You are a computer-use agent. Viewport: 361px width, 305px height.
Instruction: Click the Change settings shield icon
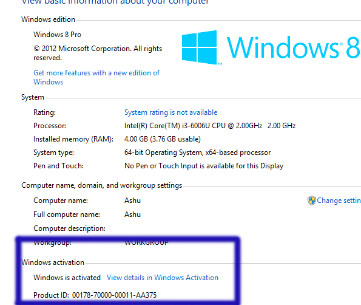(x=311, y=200)
